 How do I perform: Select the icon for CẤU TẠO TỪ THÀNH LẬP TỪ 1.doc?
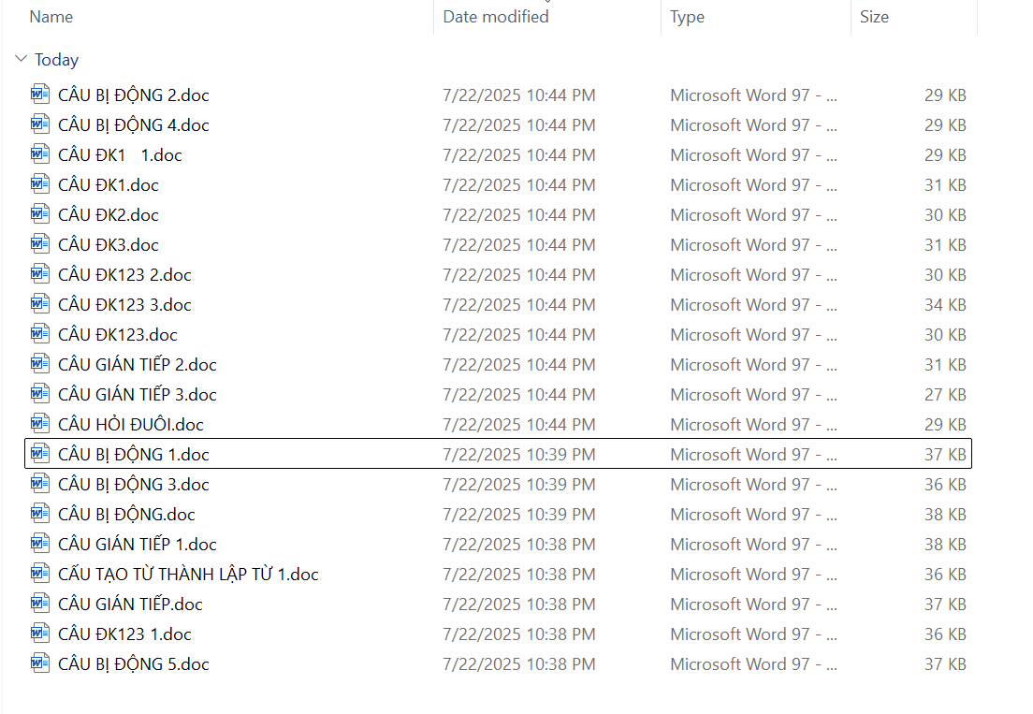point(40,574)
